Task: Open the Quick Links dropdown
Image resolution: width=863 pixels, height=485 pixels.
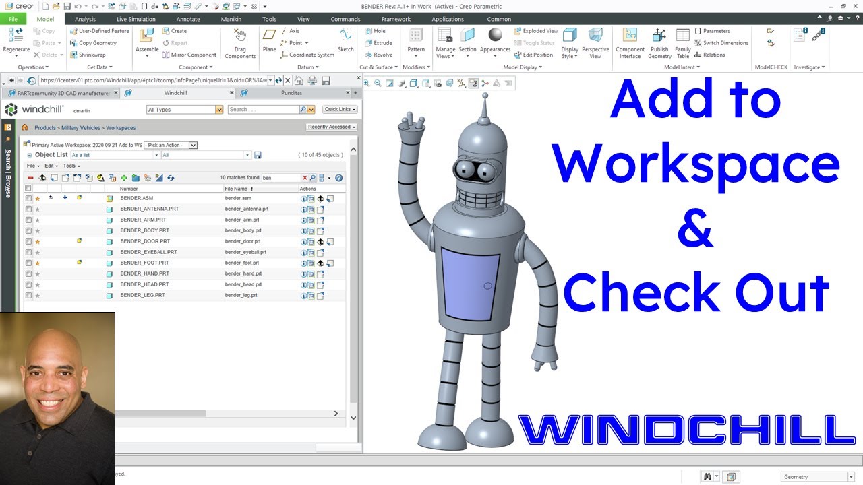Action: tap(340, 110)
